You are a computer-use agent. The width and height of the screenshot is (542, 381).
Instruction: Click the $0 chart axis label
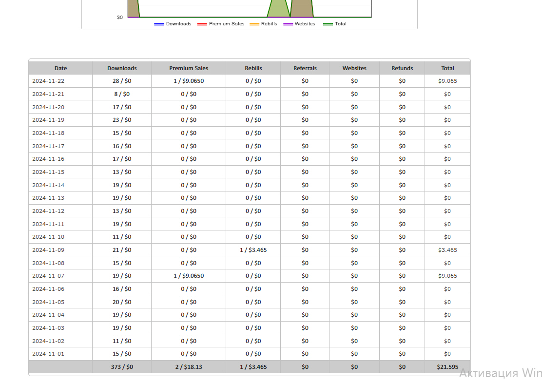pos(119,17)
